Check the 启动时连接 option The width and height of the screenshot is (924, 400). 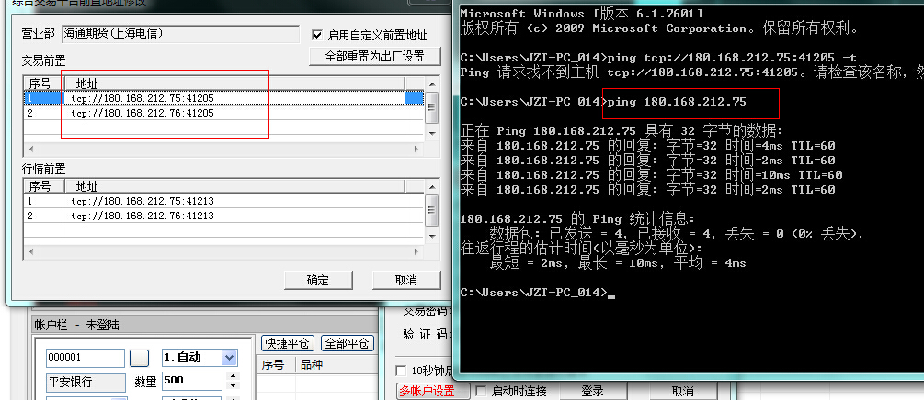(481, 391)
